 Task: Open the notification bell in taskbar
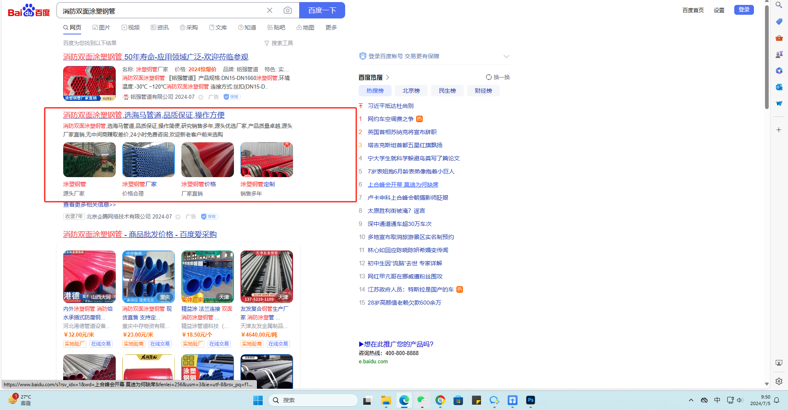click(777, 400)
